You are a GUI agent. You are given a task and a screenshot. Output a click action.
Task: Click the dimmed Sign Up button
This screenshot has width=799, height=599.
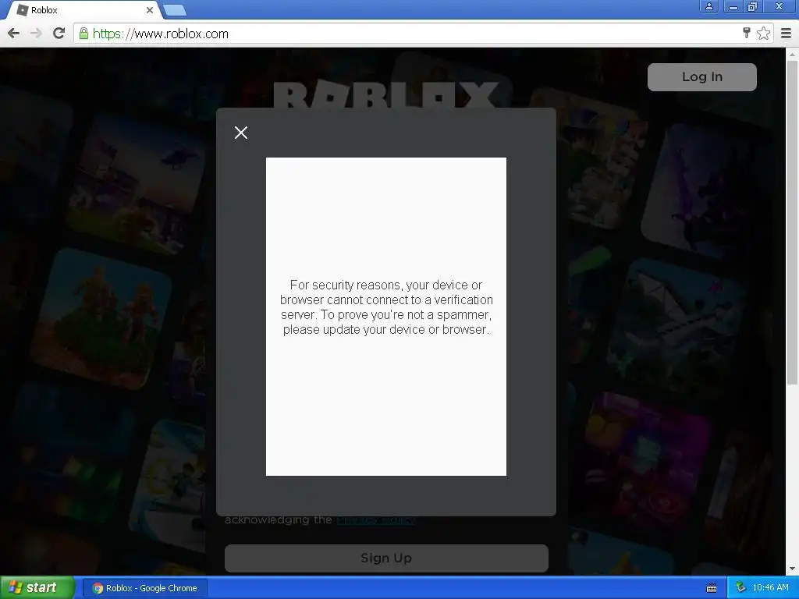(386, 558)
